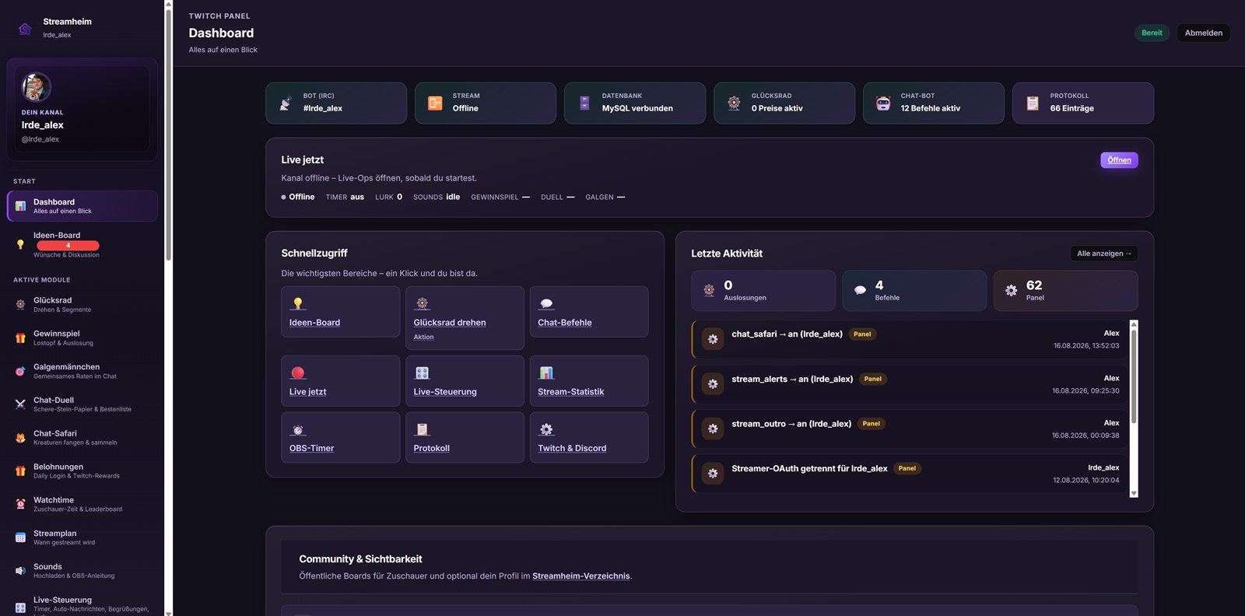Click the Abmelden button
1245x616 pixels.
coord(1203,33)
